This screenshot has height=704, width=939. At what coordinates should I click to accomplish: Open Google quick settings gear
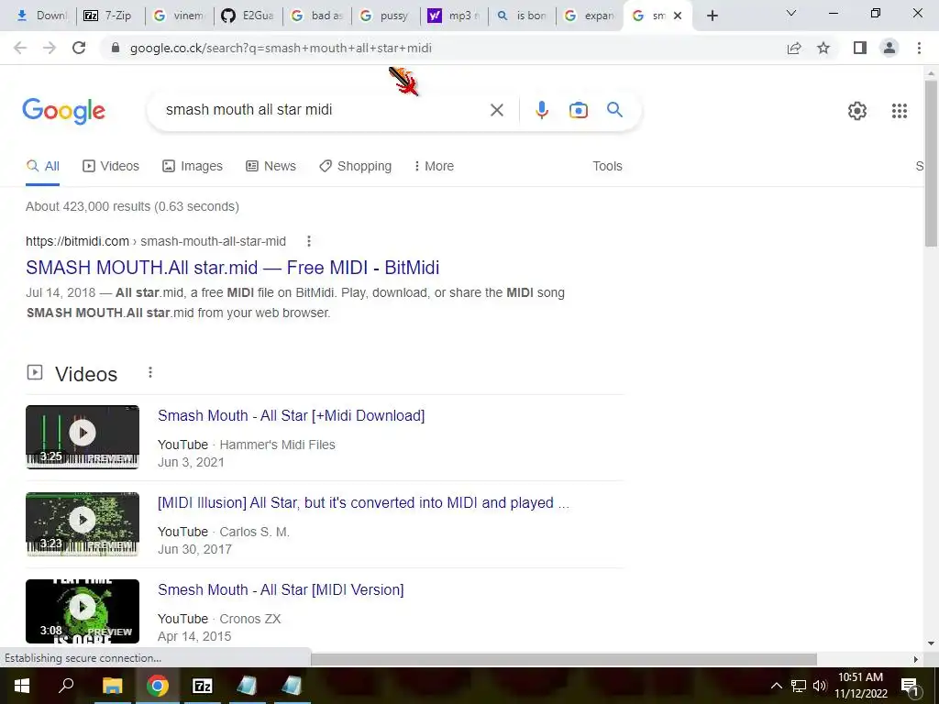(857, 111)
